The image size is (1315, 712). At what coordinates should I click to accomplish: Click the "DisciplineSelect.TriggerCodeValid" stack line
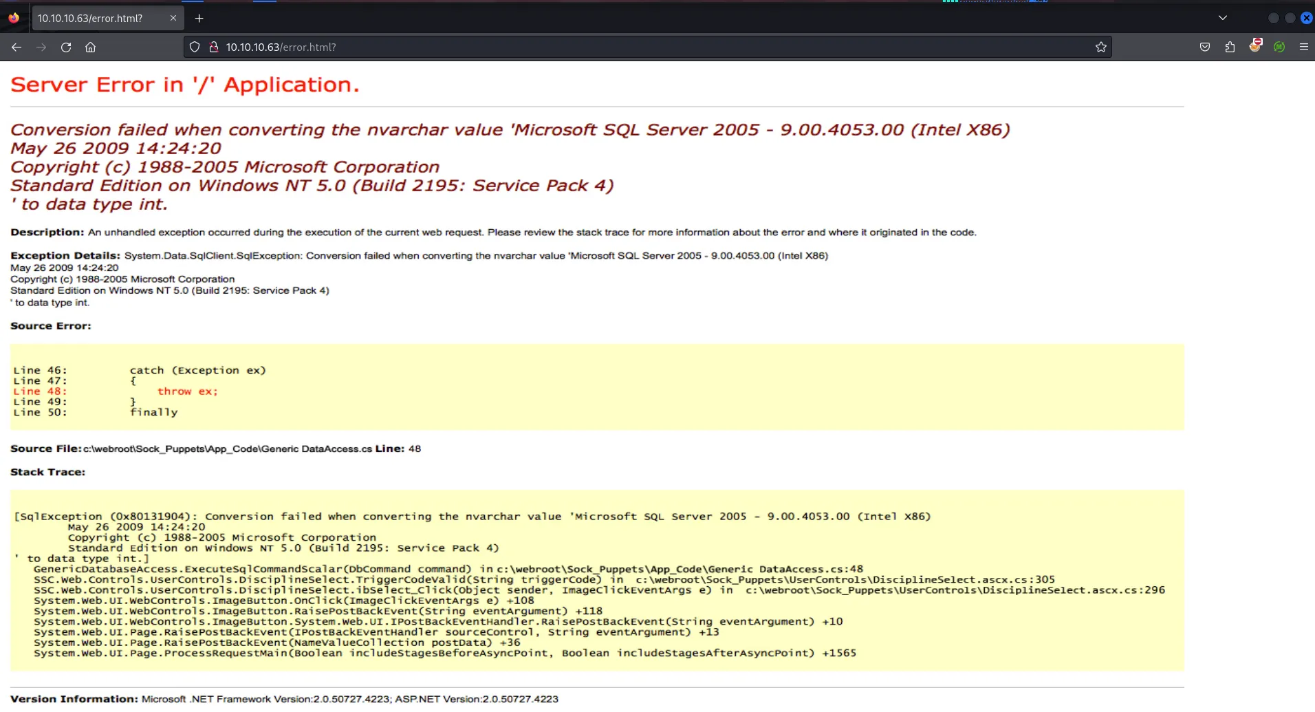[544, 579]
